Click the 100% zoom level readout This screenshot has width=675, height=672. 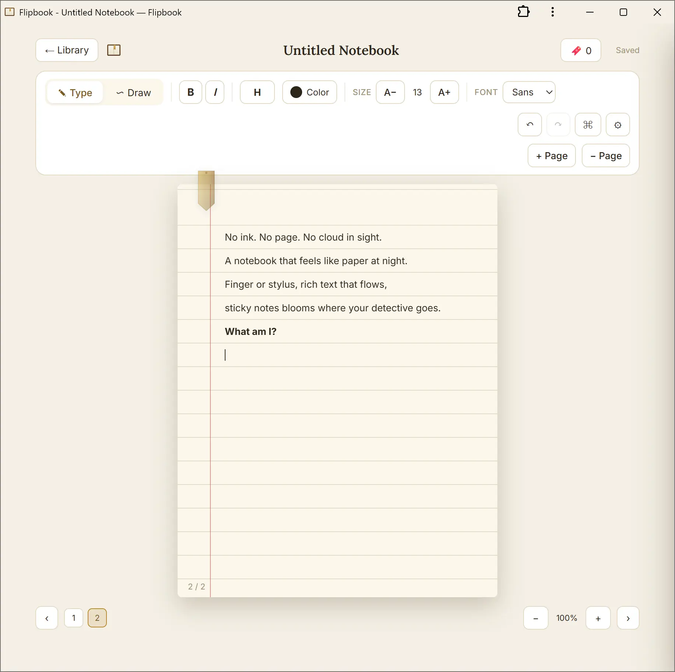pyautogui.click(x=567, y=618)
